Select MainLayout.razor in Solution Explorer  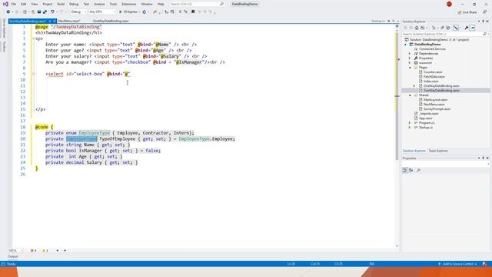435,100
